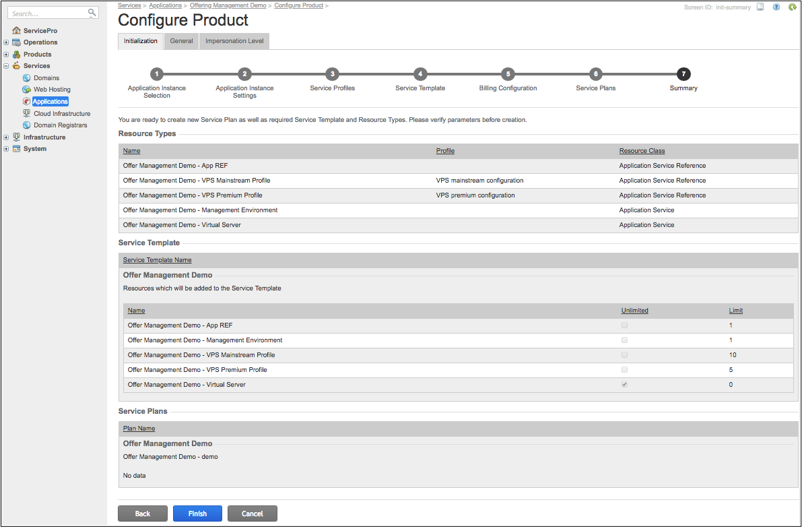The height and width of the screenshot is (527, 802).
Task: Click the green refresh icon at top right
Action: 793,7
